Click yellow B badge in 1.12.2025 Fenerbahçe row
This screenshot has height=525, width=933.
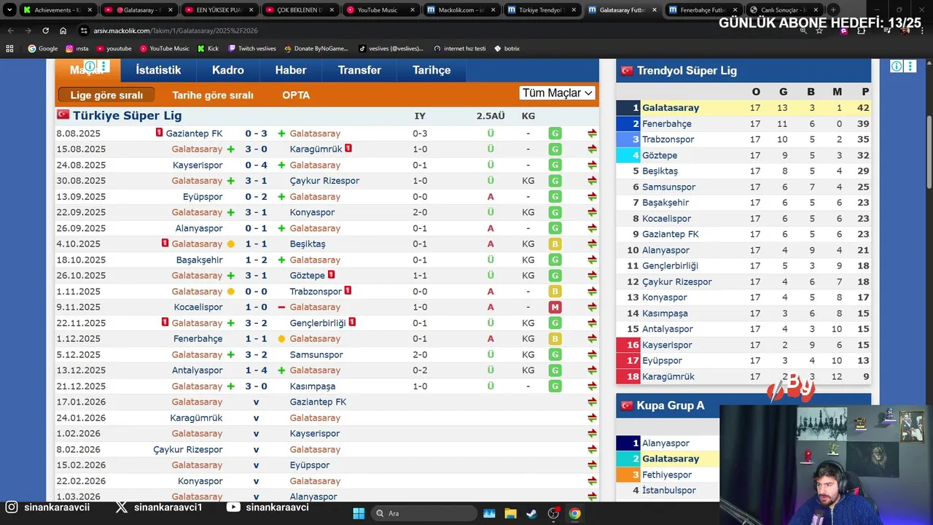point(555,339)
